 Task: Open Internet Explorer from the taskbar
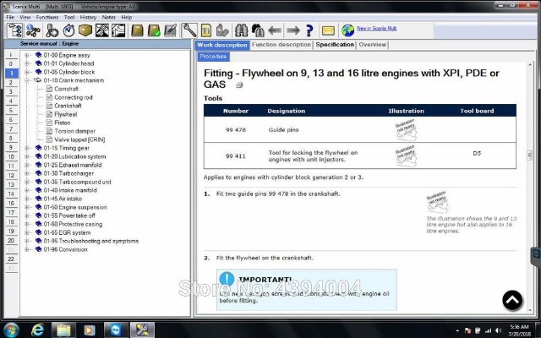pyautogui.click(x=37, y=330)
